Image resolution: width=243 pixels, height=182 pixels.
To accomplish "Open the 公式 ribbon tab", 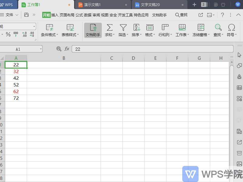I will pyautogui.click(x=79, y=15).
